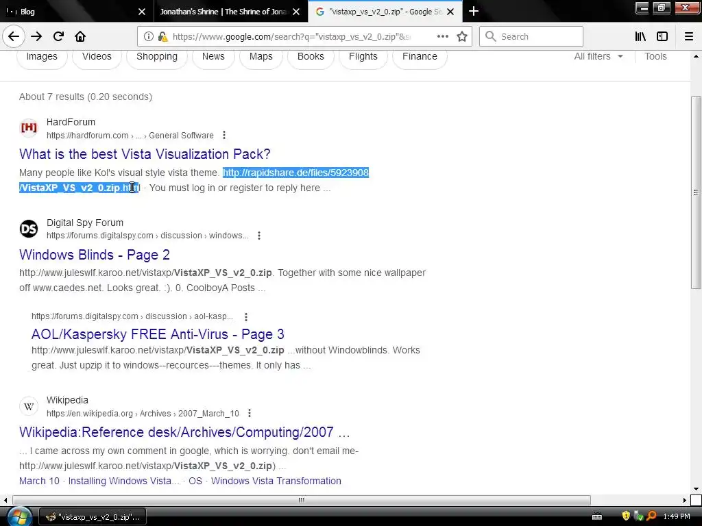Follow 'Installing Windows Vista...' sublink
Image resolution: width=702 pixels, height=526 pixels.
[123, 481]
